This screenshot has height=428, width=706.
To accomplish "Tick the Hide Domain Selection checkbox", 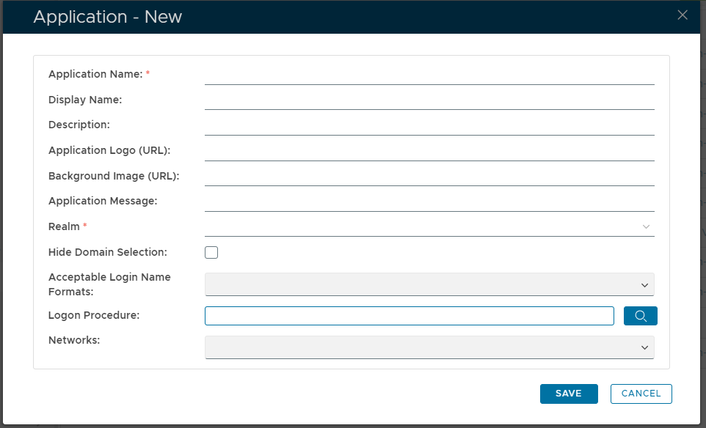I will pyautogui.click(x=211, y=253).
